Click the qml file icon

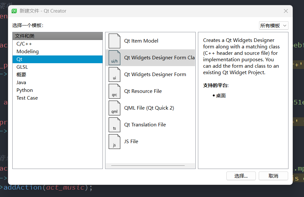pyautogui.click(x=114, y=108)
